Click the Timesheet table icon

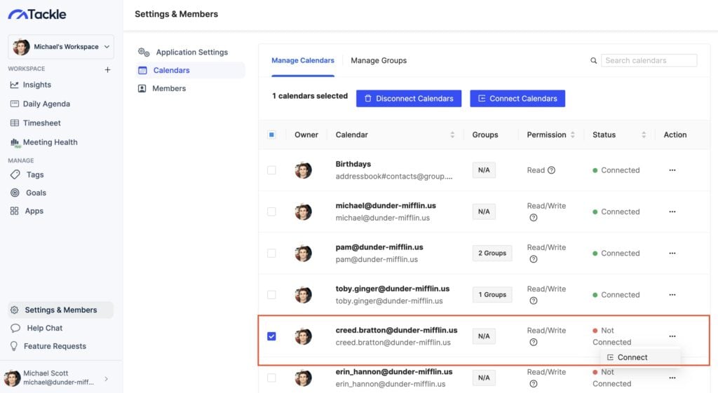(15, 123)
